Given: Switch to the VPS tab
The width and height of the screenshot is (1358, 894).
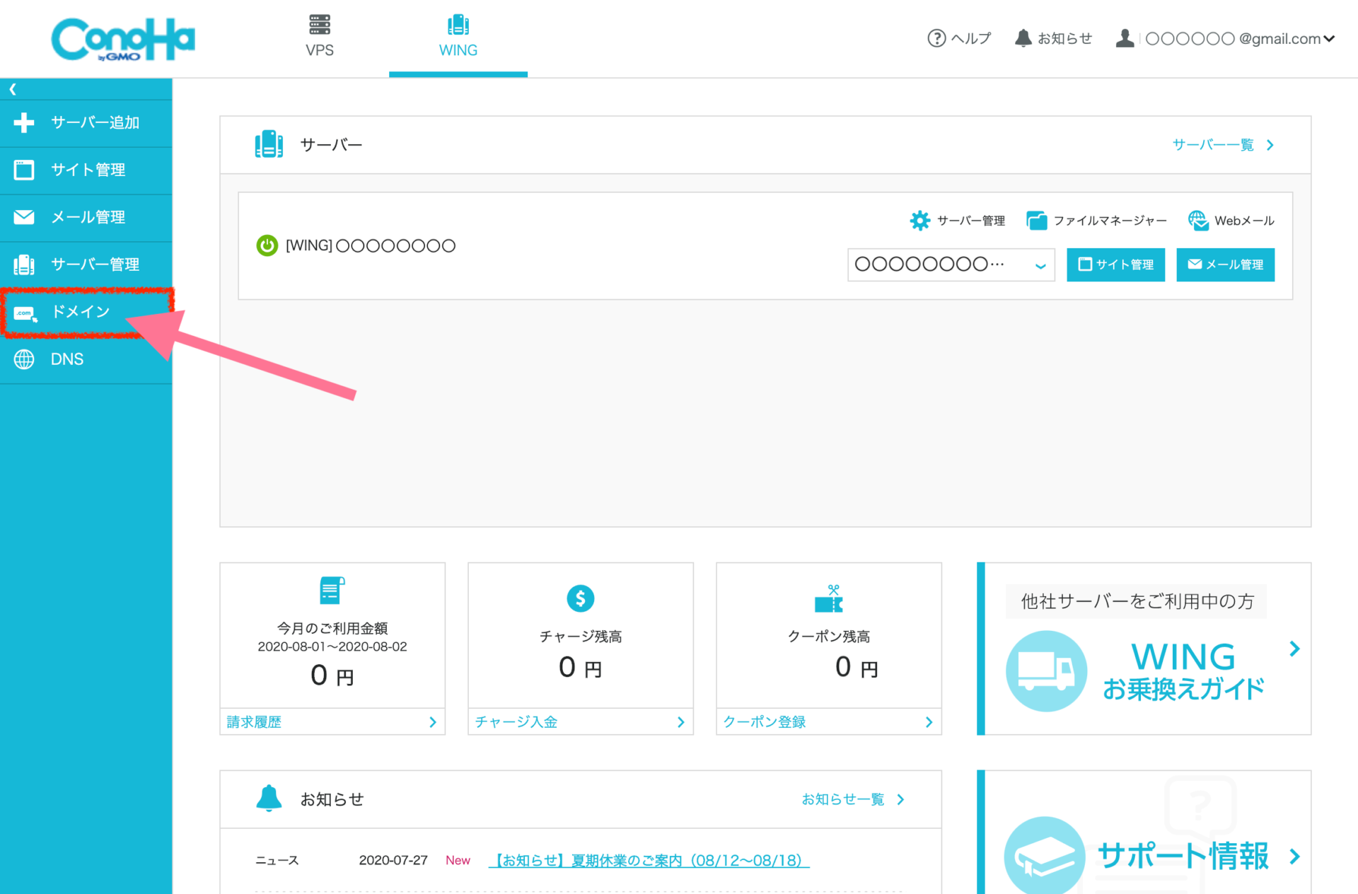Looking at the screenshot, I should [x=320, y=37].
